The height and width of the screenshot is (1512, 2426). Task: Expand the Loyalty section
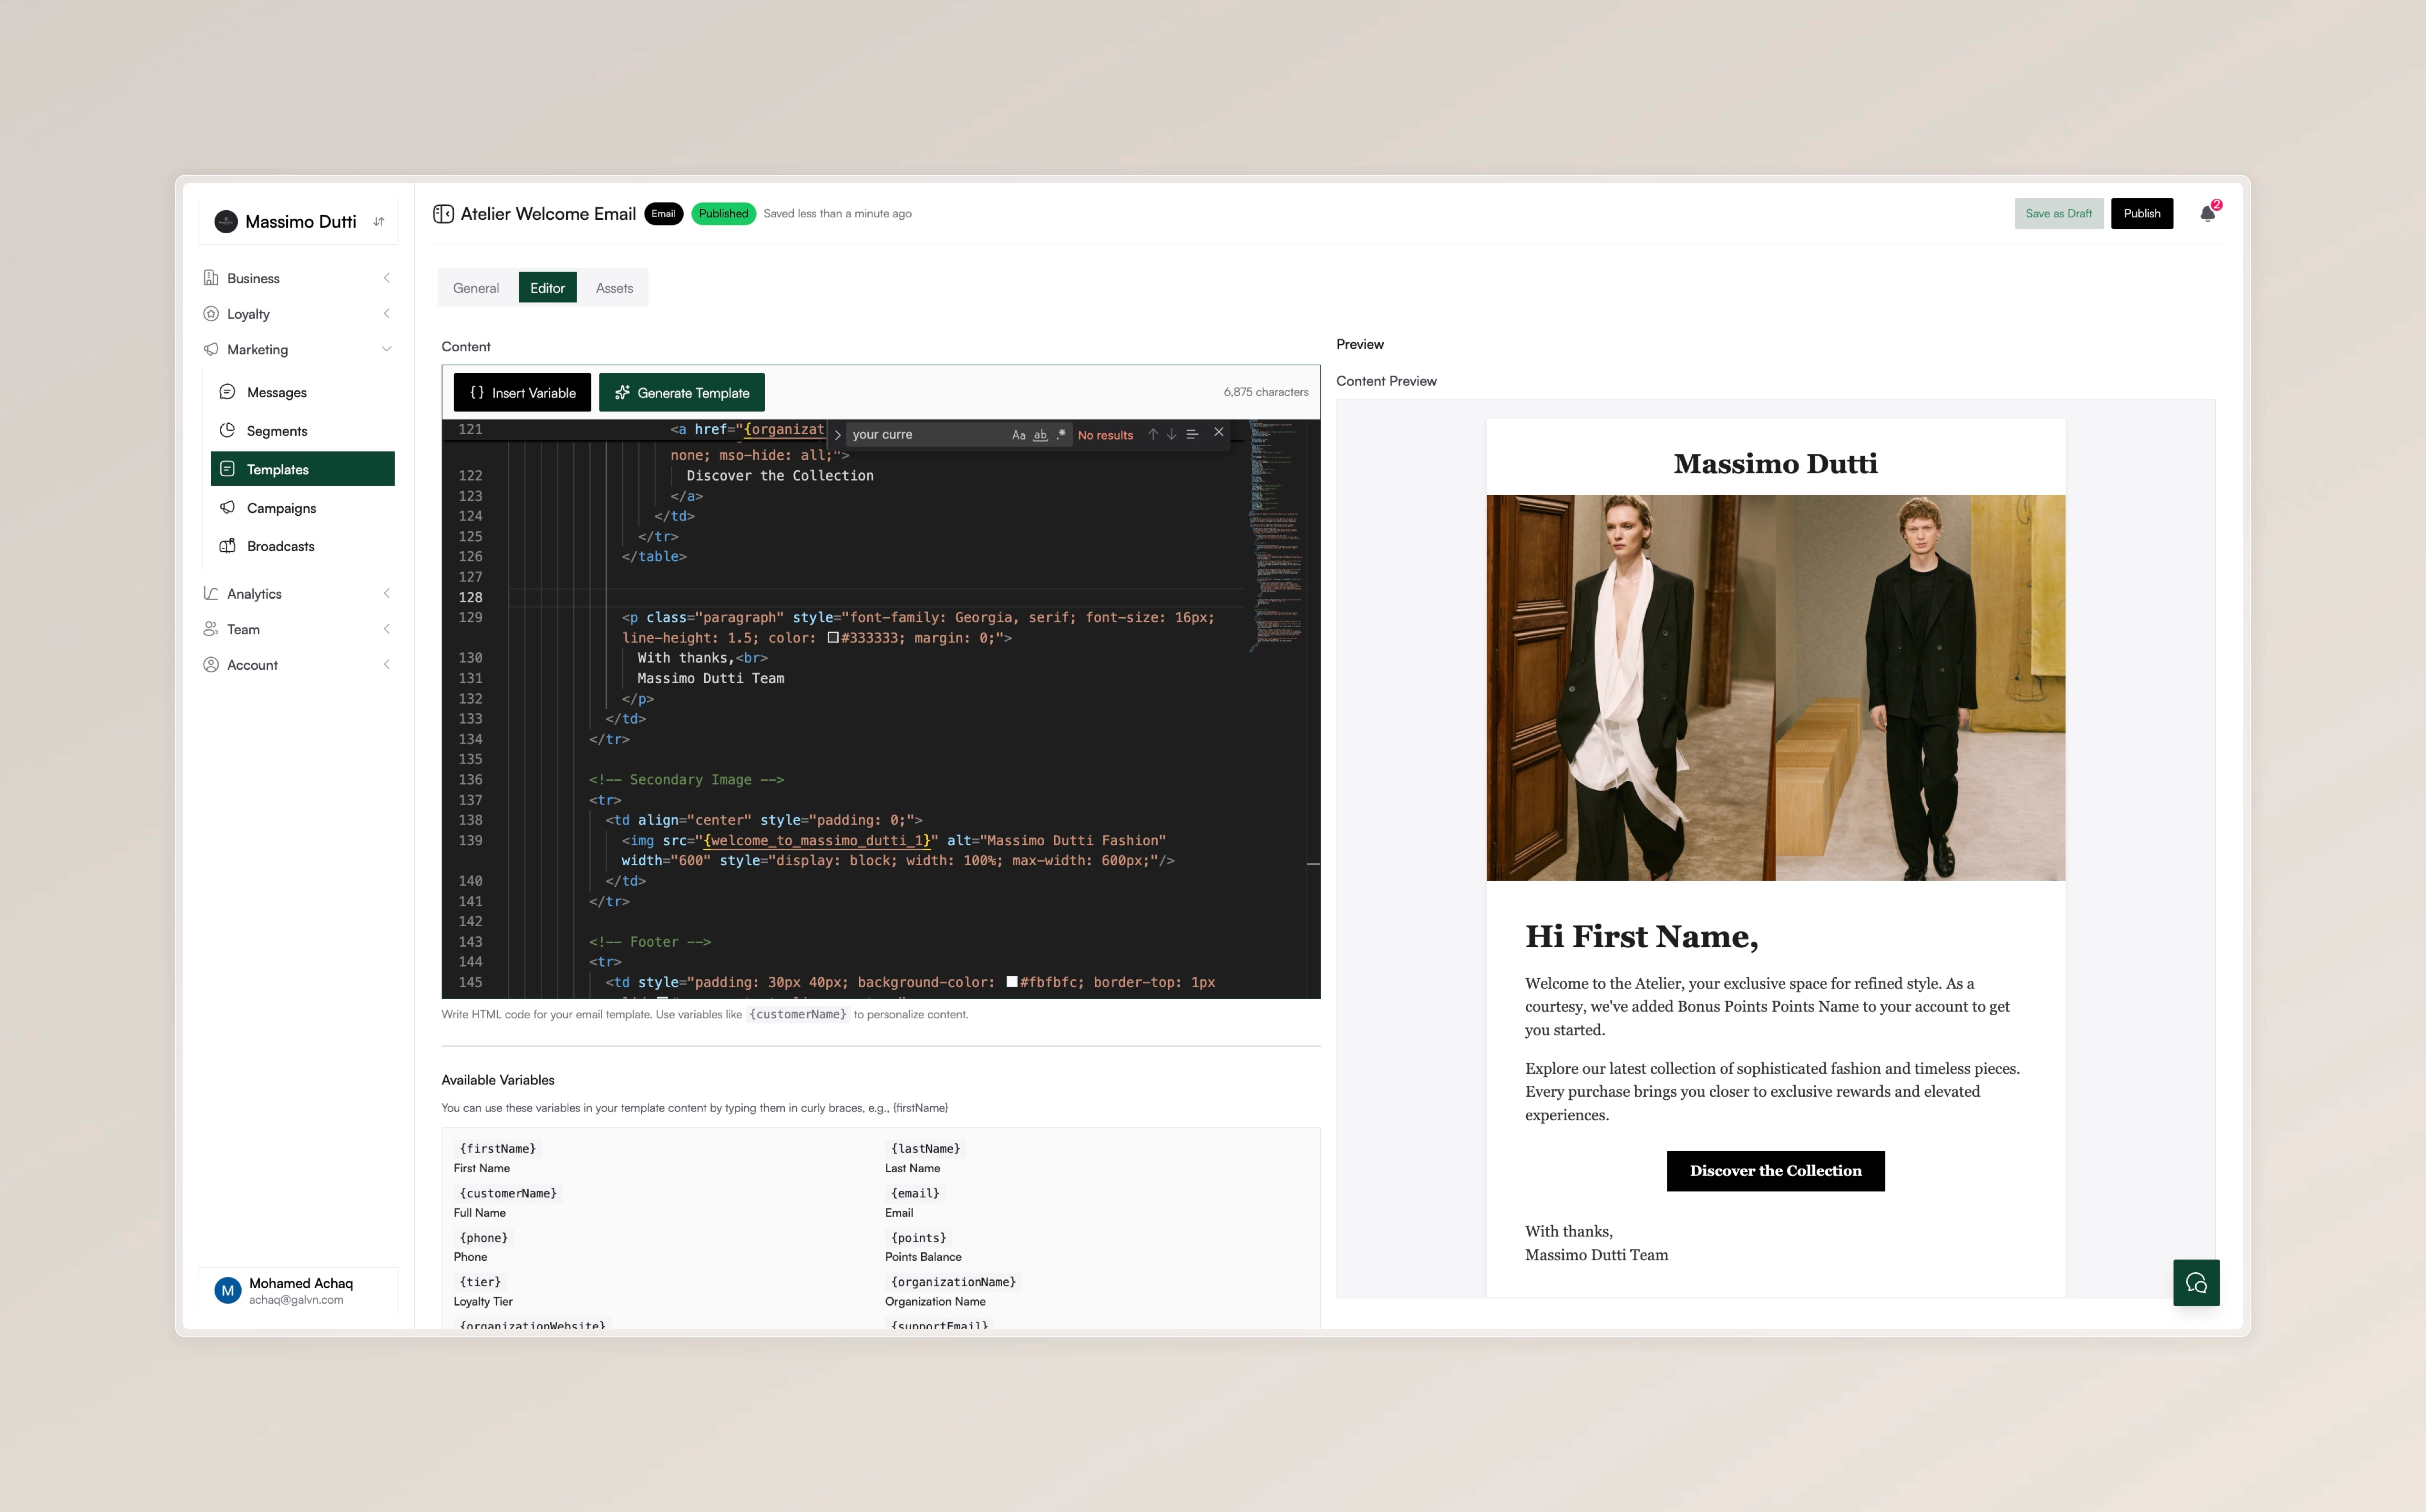click(x=387, y=314)
